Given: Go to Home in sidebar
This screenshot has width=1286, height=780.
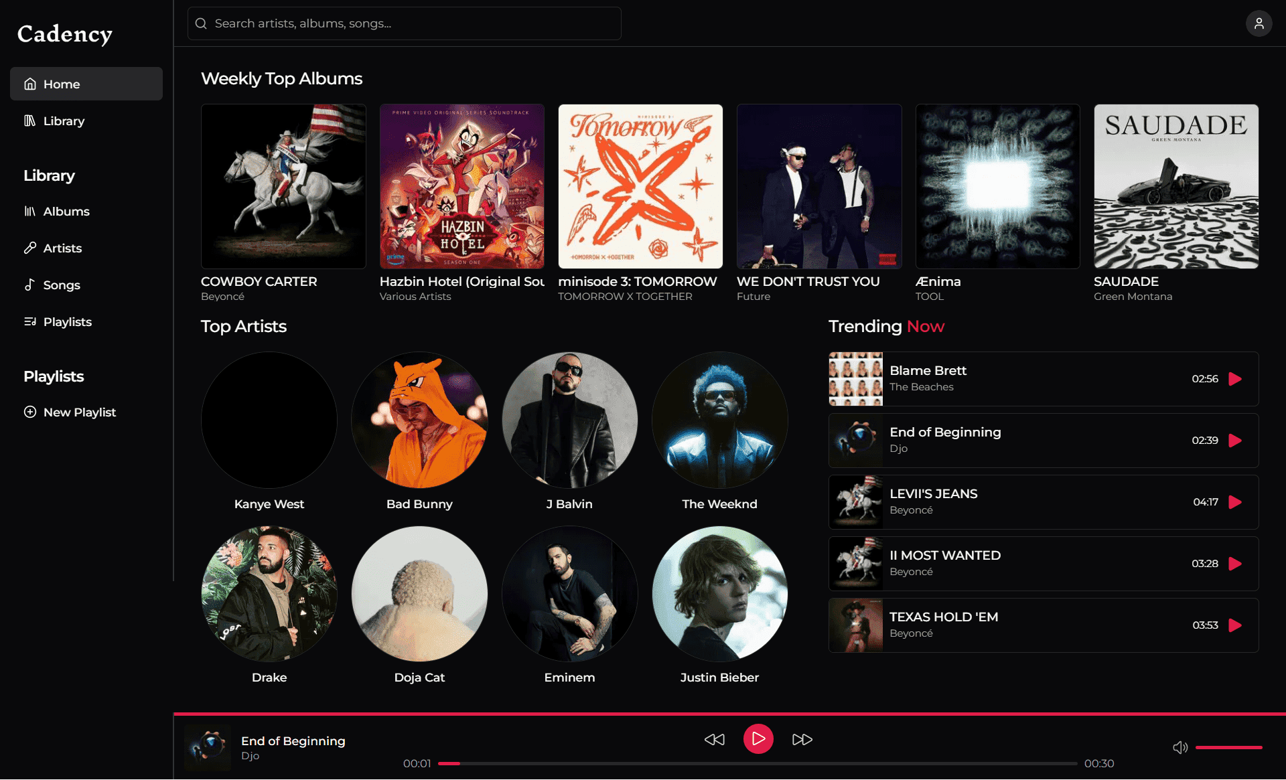Looking at the screenshot, I should coord(86,84).
